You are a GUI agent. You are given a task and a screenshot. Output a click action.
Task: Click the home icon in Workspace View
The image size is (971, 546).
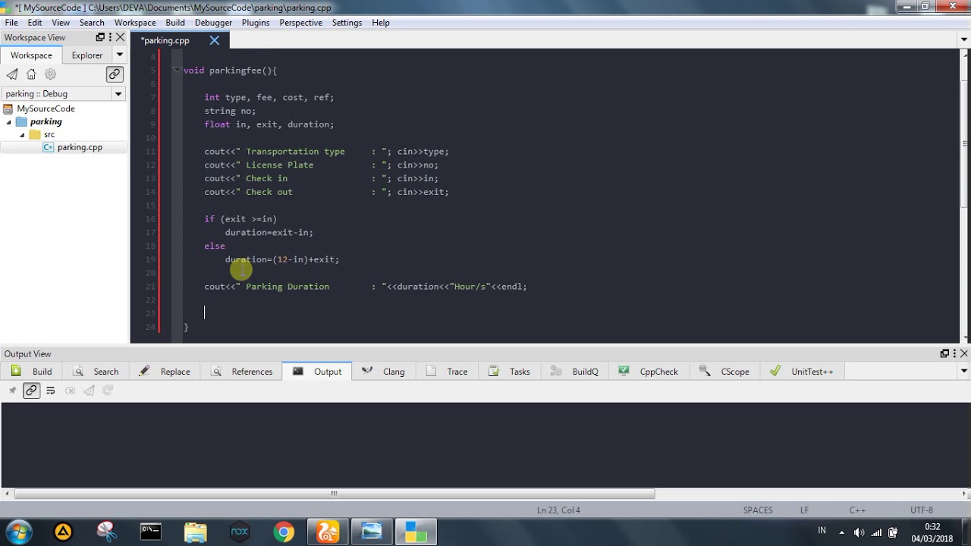[31, 74]
